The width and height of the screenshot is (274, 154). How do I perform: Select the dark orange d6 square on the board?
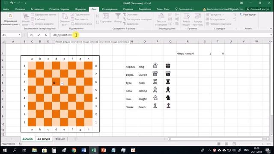[x=56, y=82]
